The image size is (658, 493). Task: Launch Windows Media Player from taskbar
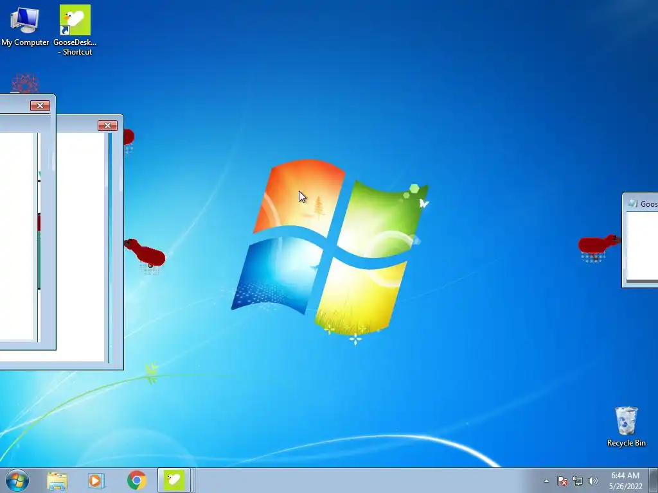tap(96, 481)
